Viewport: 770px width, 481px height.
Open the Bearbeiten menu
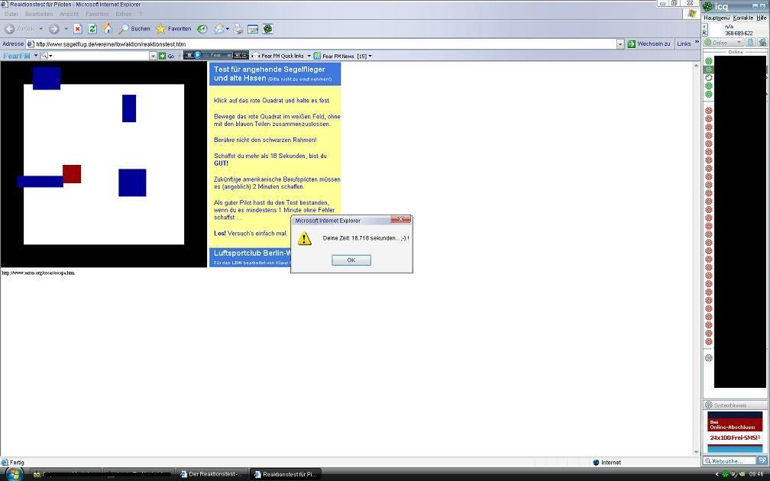click(x=38, y=14)
